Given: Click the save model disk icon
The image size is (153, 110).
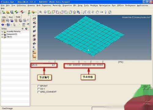Looking at the screenshot, I should coord(12,12).
